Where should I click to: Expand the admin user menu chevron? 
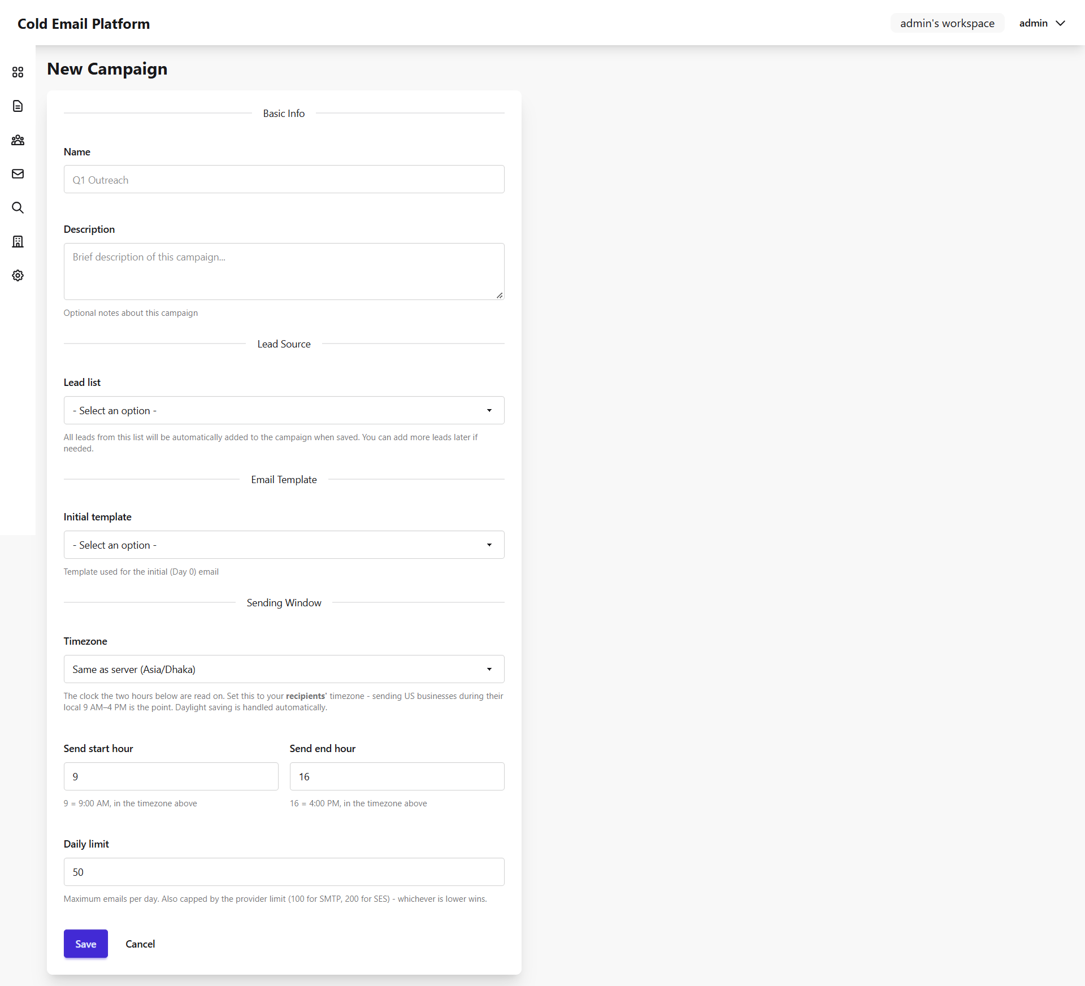(x=1060, y=23)
